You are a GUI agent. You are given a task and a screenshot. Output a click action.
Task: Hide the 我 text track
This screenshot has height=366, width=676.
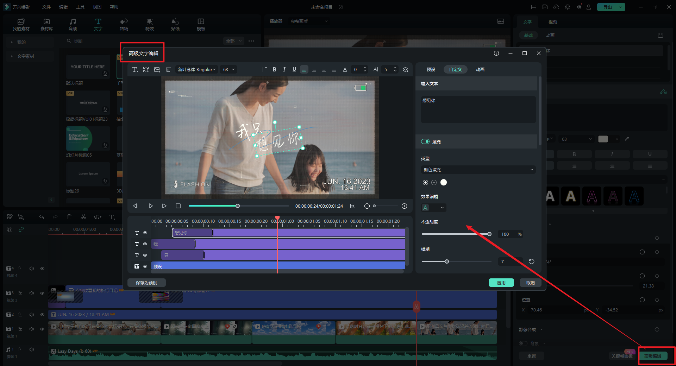(145, 244)
